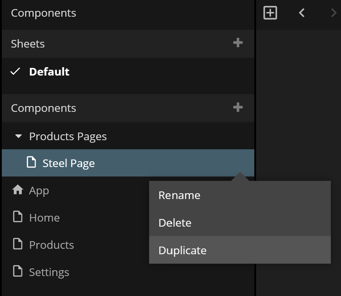Click the page icon beside Products
Viewport: 341px width, 296px height.
[17, 244]
